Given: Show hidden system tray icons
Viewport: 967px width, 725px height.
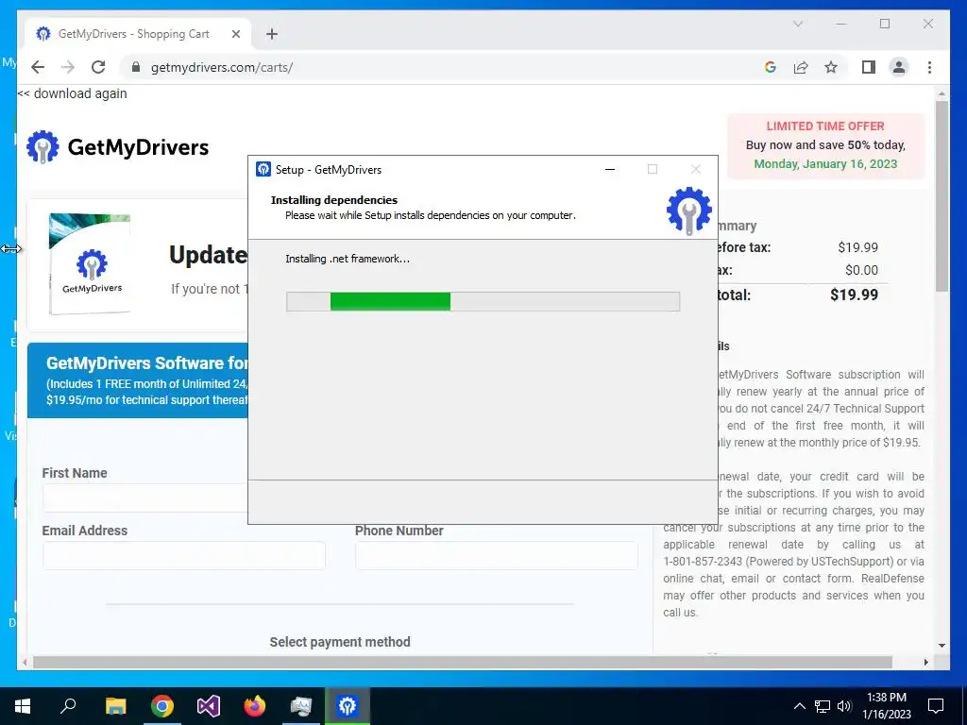Looking at the screenshot, I should (x=799, y=706).
